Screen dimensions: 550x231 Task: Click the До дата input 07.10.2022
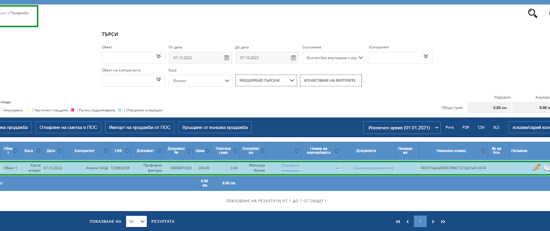tap(267, 58)
